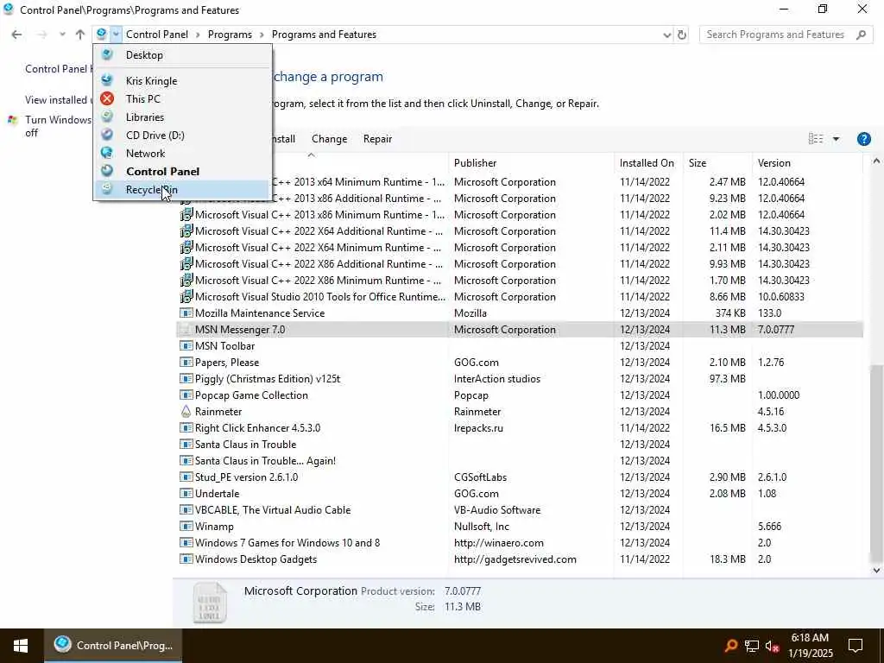Select Popcap Game Collection entry
The height and width of the screenshot is (663, 884).
(x=251, y=395)
